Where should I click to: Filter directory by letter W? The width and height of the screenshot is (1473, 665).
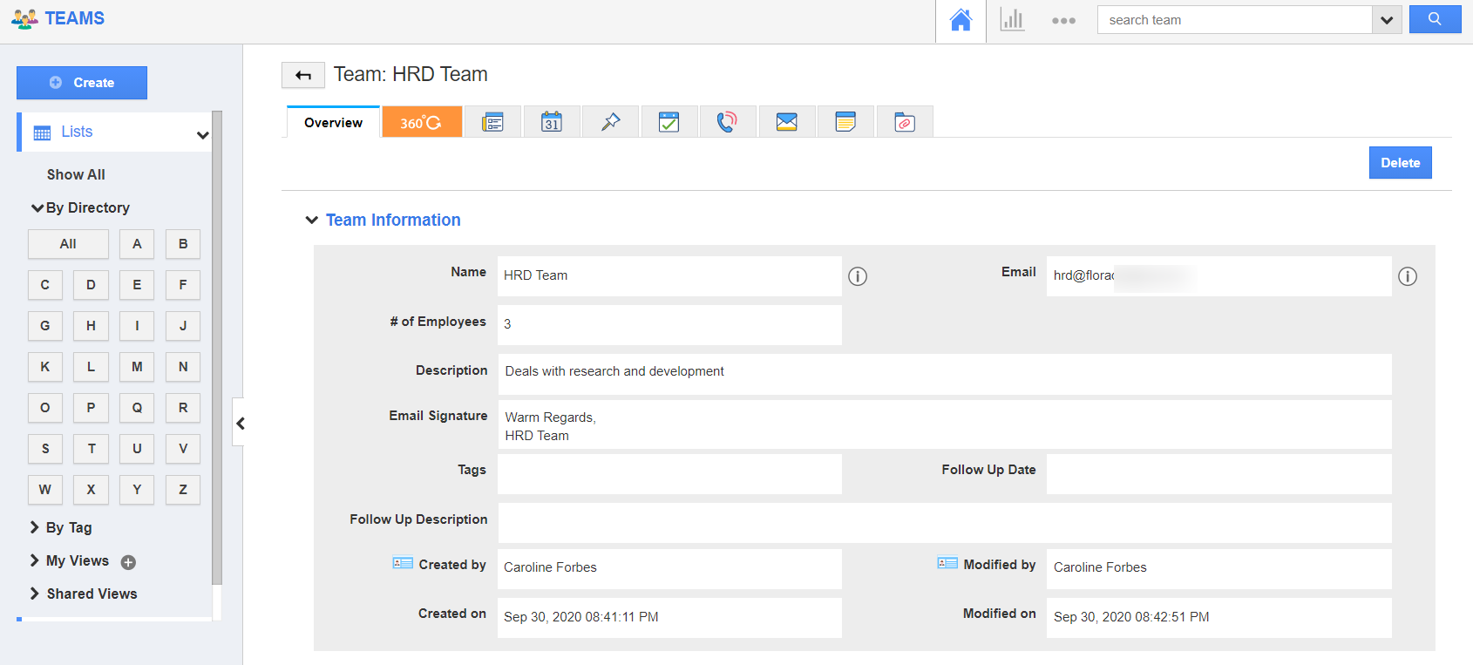[45, 490]
